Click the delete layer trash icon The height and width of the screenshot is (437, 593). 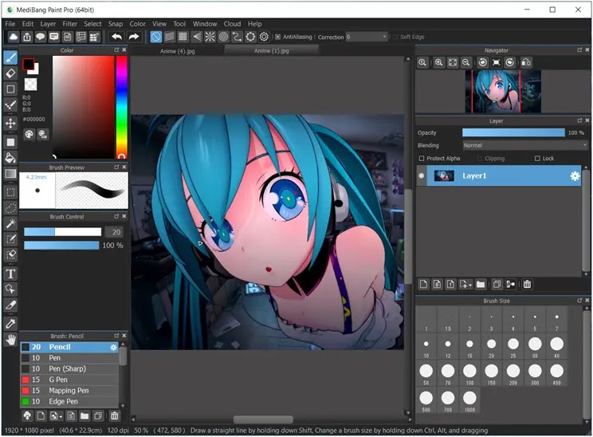(x=527, y=284)
